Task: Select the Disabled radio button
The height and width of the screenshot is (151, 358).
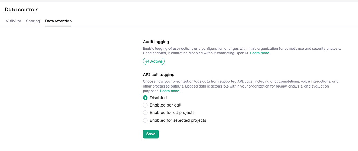Action: point(145,98)
